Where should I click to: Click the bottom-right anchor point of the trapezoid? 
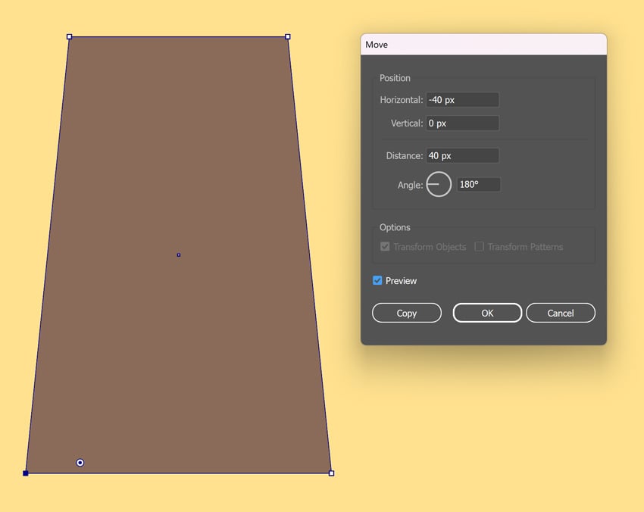pyautogui.click(x=331, y=473)
